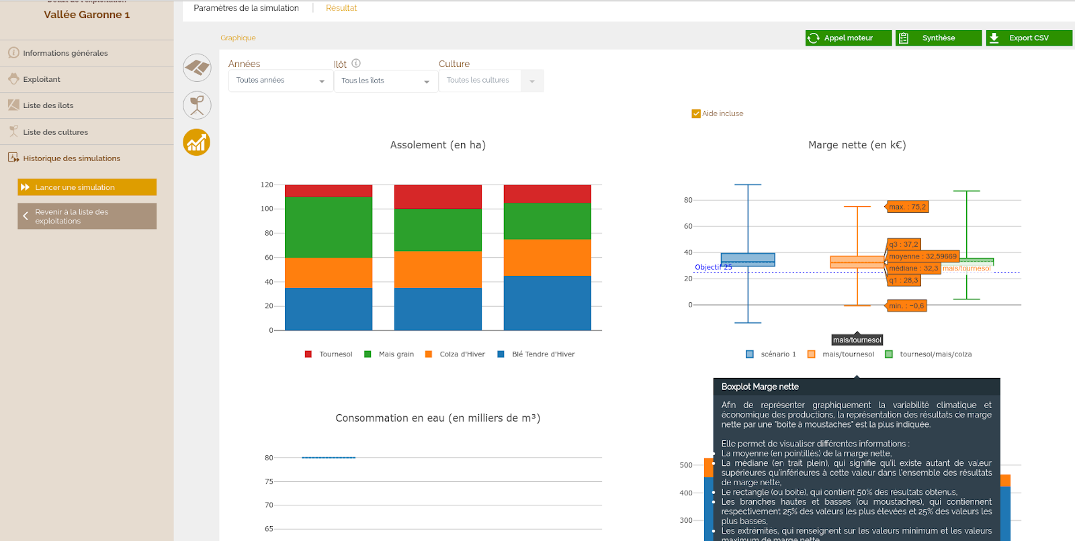Screen dimensions: 1075x541
Task: Open Liste des cultures menu item
Action: pyautogui.click(x=87, y=132)
